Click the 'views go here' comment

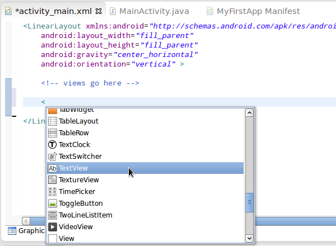(90, 83)
